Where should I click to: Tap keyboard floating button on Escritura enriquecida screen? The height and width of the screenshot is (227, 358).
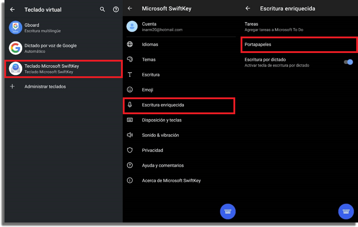[x=346, y=212]
